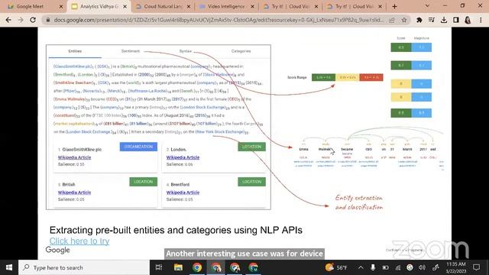The image size is (489, 275).
Task: Click the LOCATION label on British card
Action: tap(144, 182)
